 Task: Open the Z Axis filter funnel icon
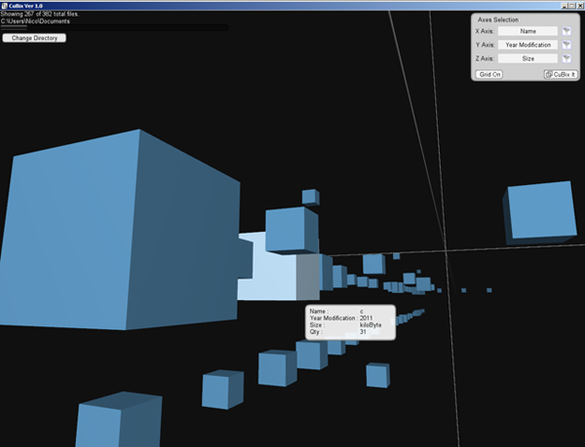[565, 58]
